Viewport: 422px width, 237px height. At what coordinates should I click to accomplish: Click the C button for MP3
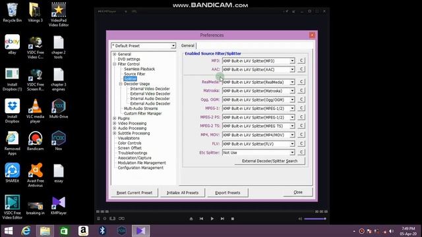[301, 61]
